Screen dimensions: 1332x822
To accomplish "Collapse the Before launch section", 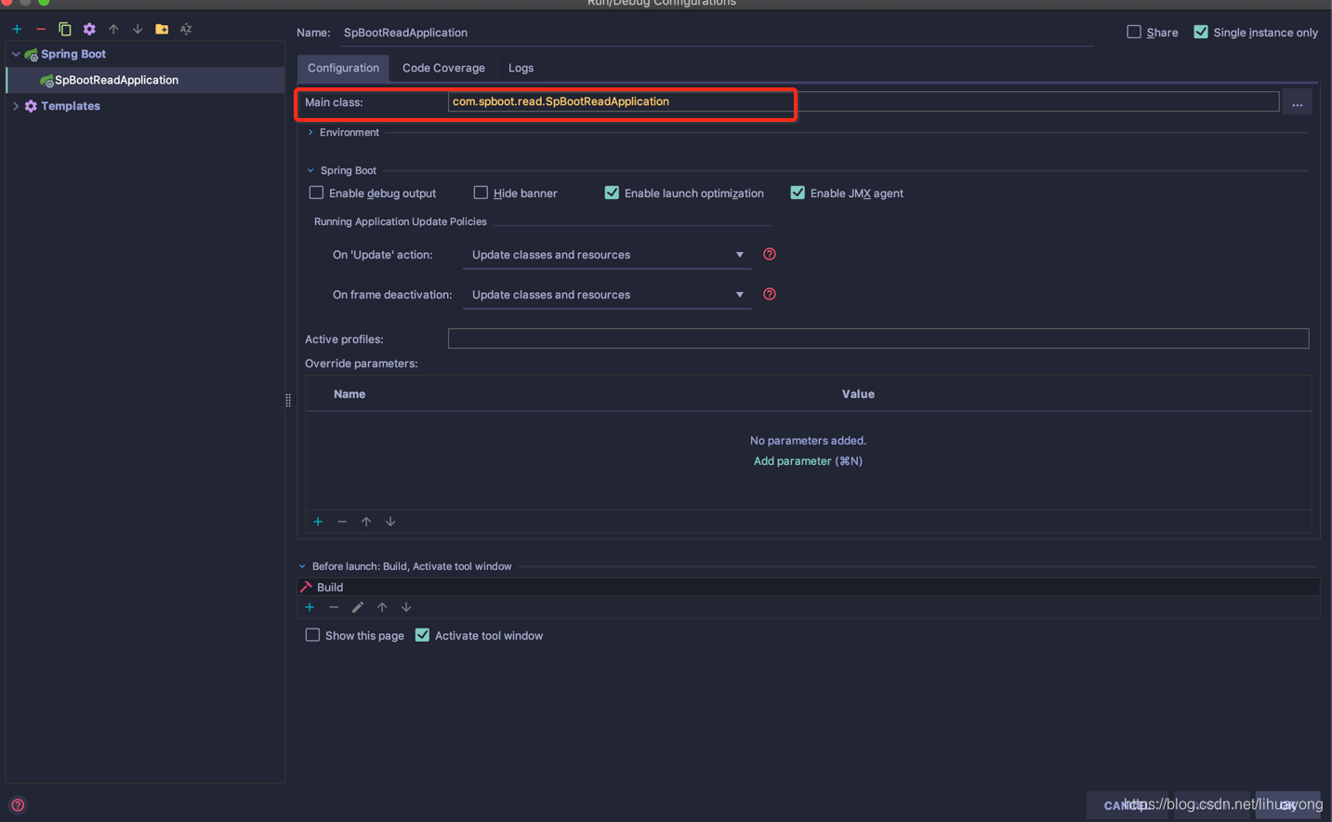I will [302, 566].
